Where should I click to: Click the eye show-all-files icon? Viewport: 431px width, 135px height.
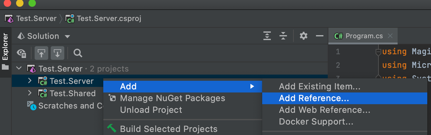[x=22, y=53]
